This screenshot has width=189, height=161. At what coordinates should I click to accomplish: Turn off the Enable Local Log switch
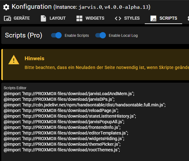[101, 35]
